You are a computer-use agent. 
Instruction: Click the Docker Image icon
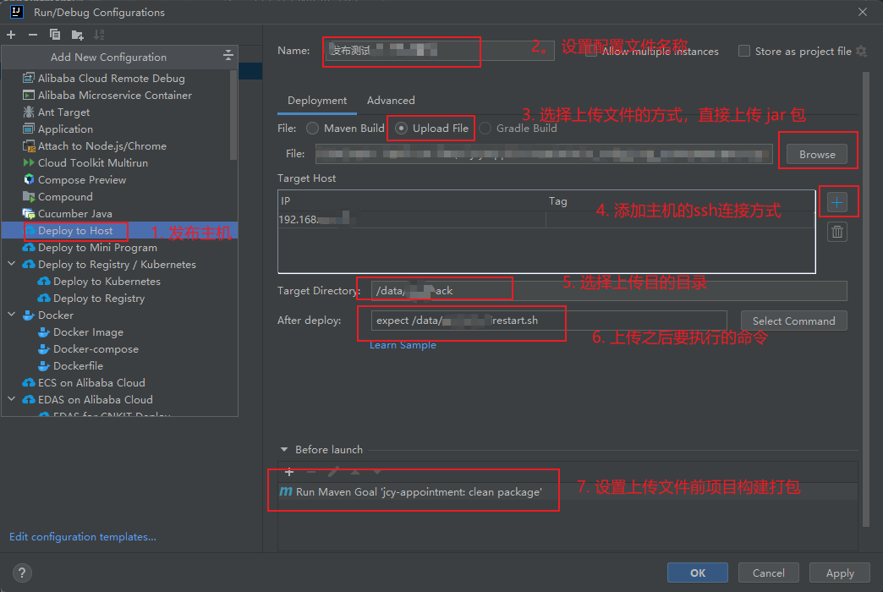point(44,332)
